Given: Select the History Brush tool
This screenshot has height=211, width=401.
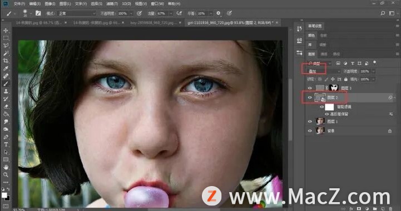Looking at the screenshot, I should point(6,99).
